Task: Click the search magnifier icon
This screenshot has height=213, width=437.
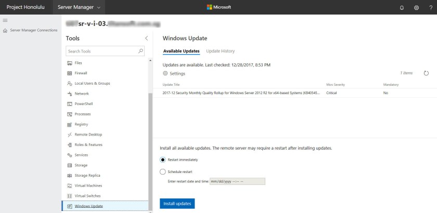Action: (140, 51)
